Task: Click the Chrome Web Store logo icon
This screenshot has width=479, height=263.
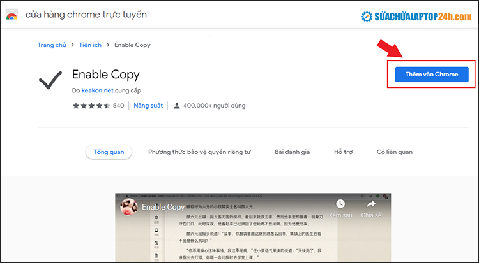Action: 11,15
